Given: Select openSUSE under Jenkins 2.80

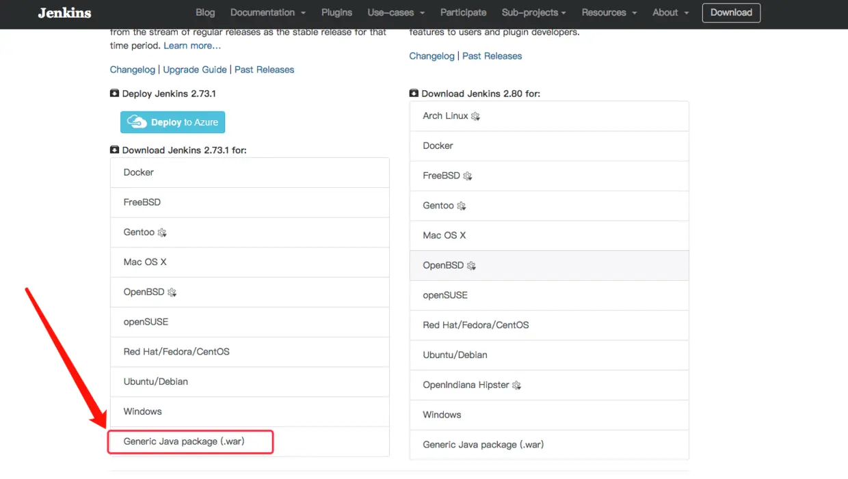Looking at the screenshot, I should [x=549, y=295].
